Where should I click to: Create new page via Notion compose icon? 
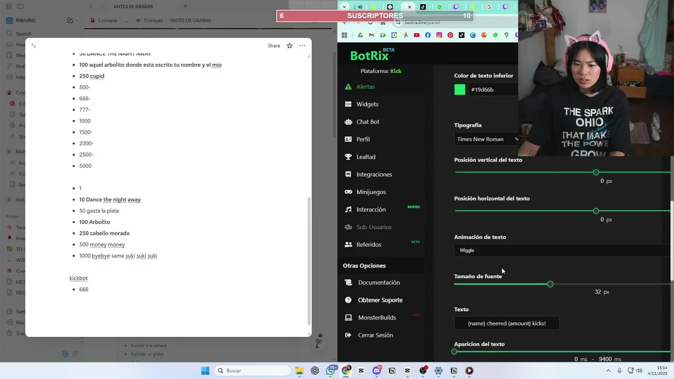click(x=70, y=21)
